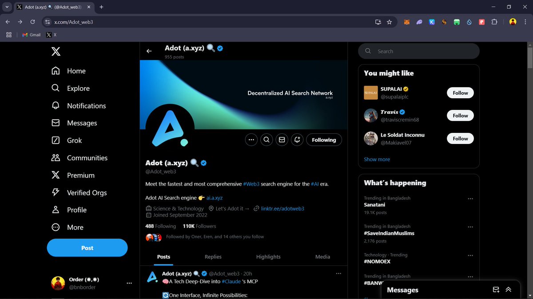Open options menu for the #SaveIndianMuslims trend
The height and width of the screenshot is (299, 533).
coord(470,227)
